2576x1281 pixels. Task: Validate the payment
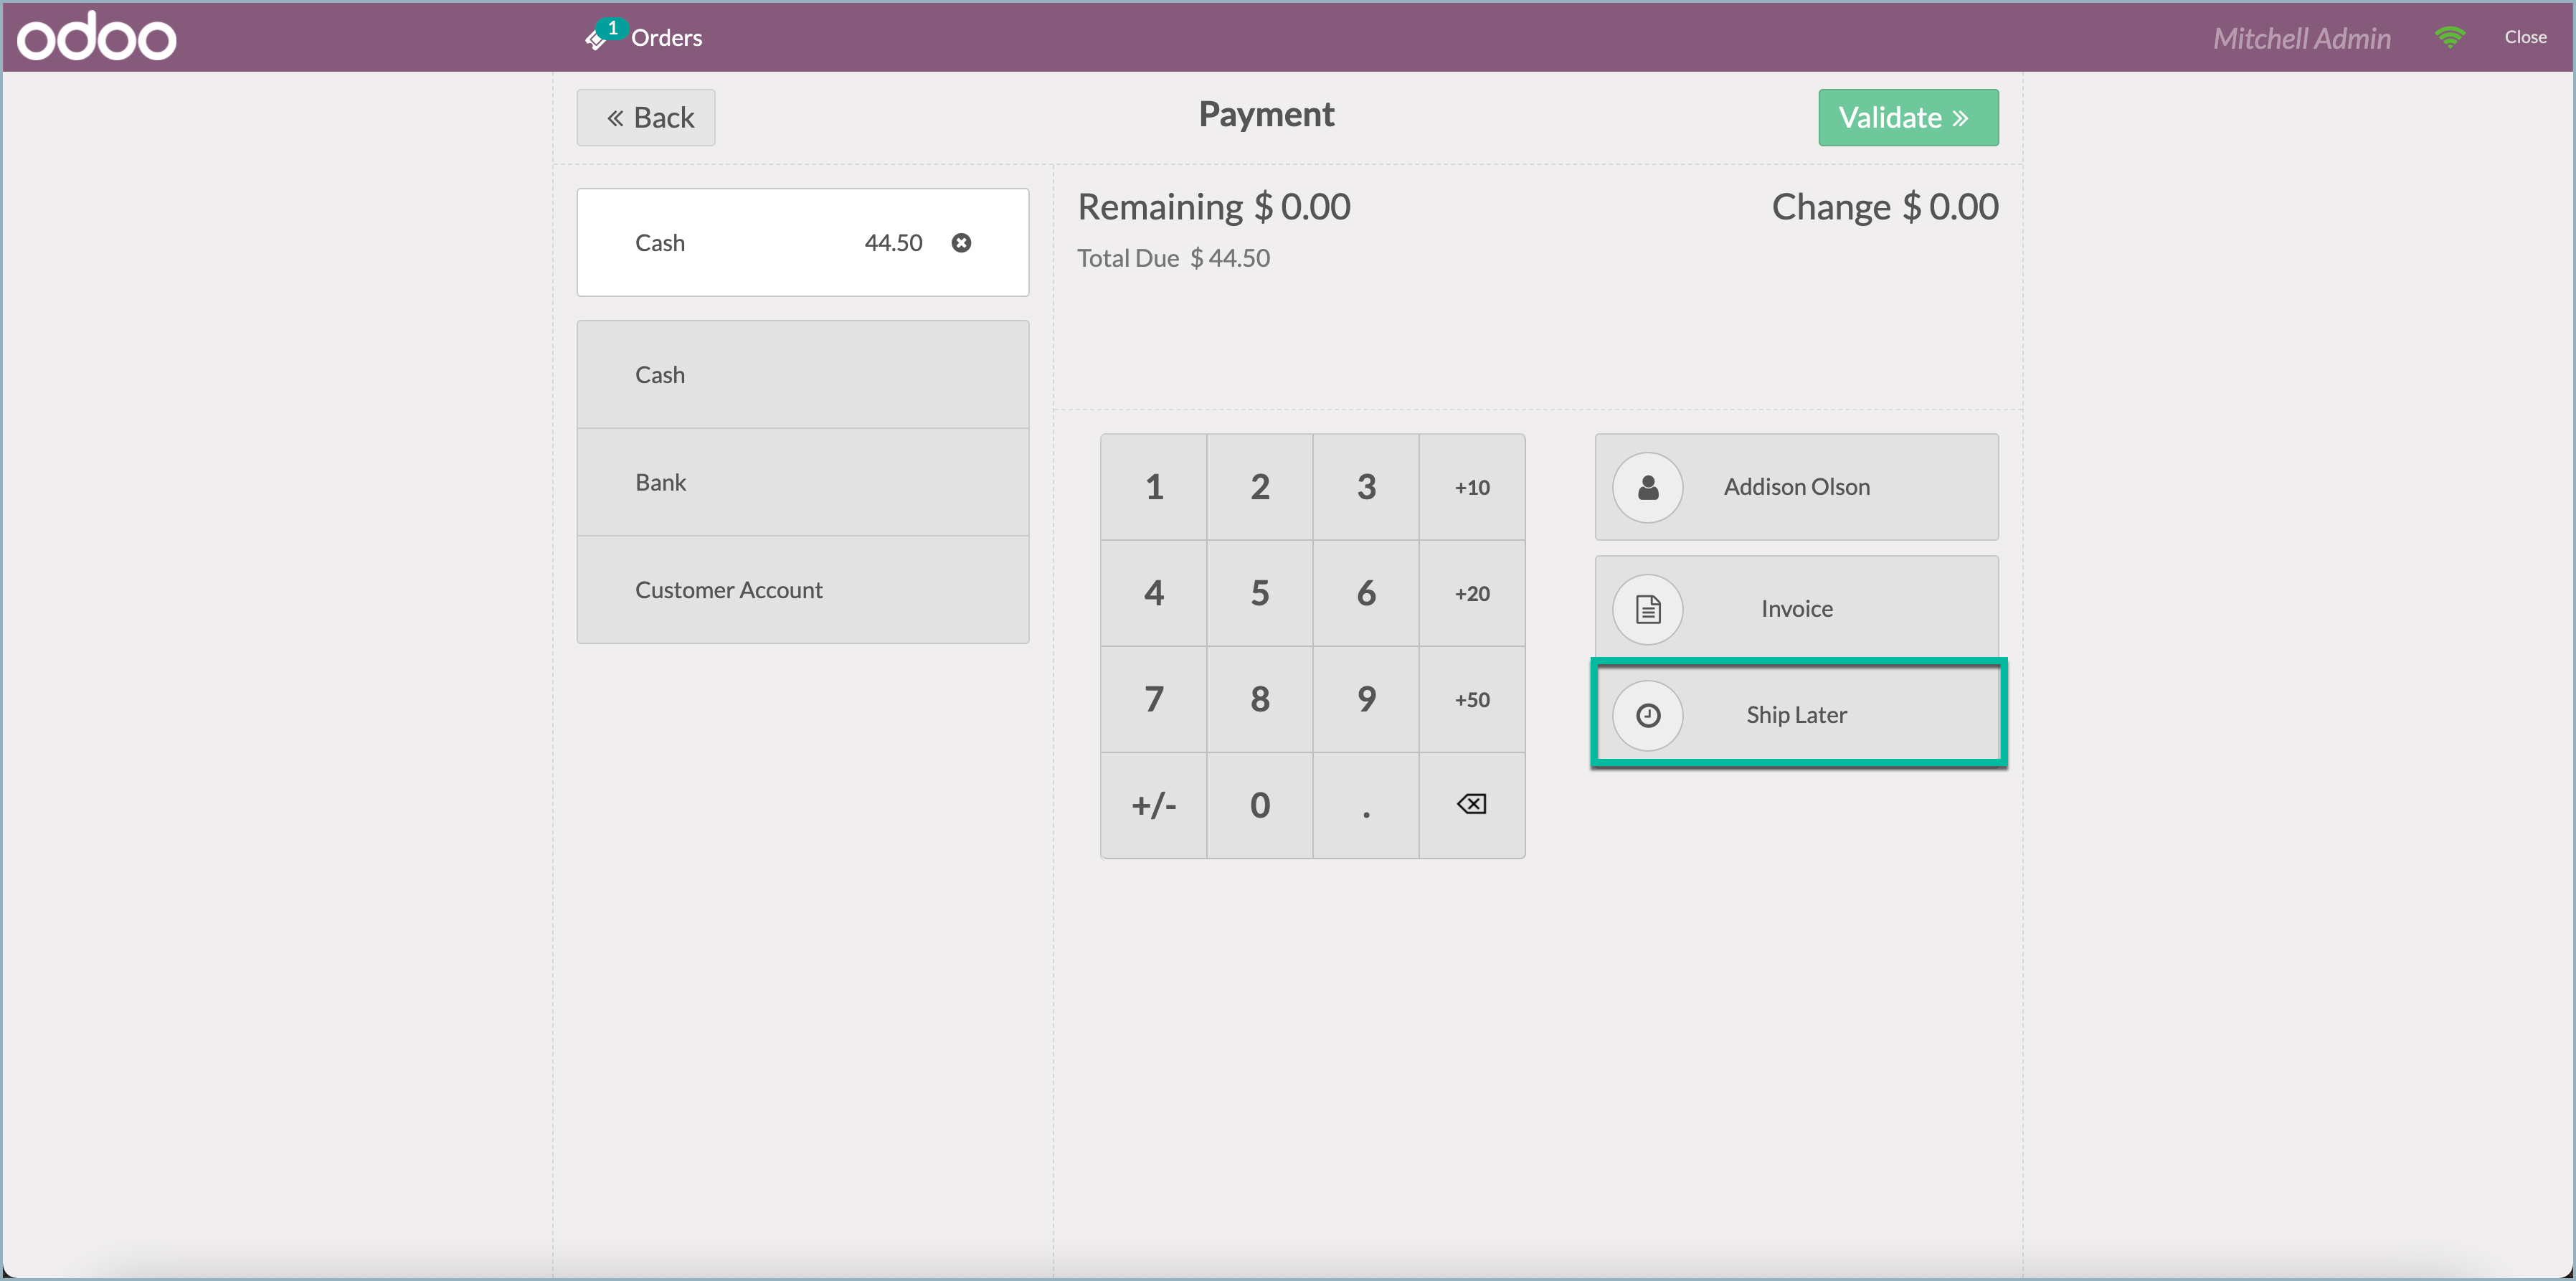point(1908,117)
